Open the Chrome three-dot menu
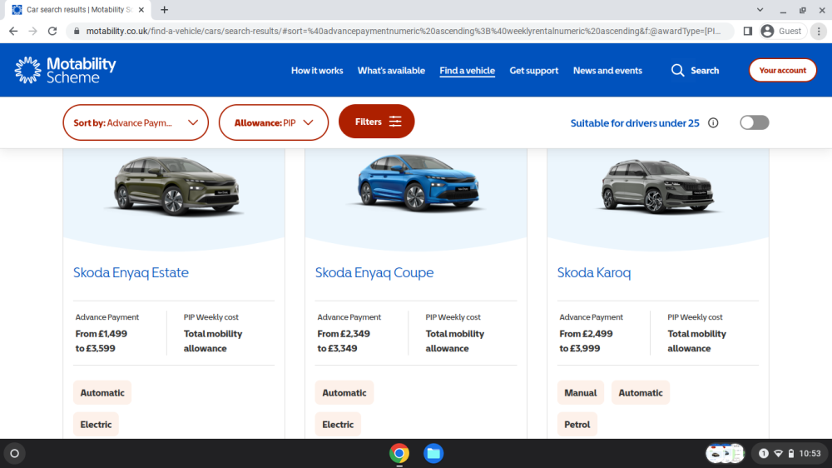This screenshot has height=468, width=832. click(819, 32)
